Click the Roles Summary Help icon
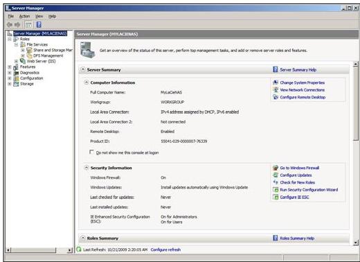The width and height of the screenshot is (360, 262). [276, 238]
